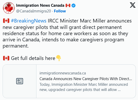This screenshot has height=100, width=138.
Task: Follow the Immigration News Canada account
Action: click(x=60, y=11)
